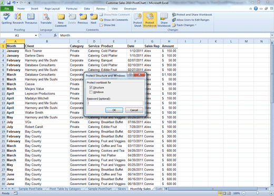Click the Amount header cell
Image resolution: width=274 pixels, height=196 pixels.
[x=169, y=46]
